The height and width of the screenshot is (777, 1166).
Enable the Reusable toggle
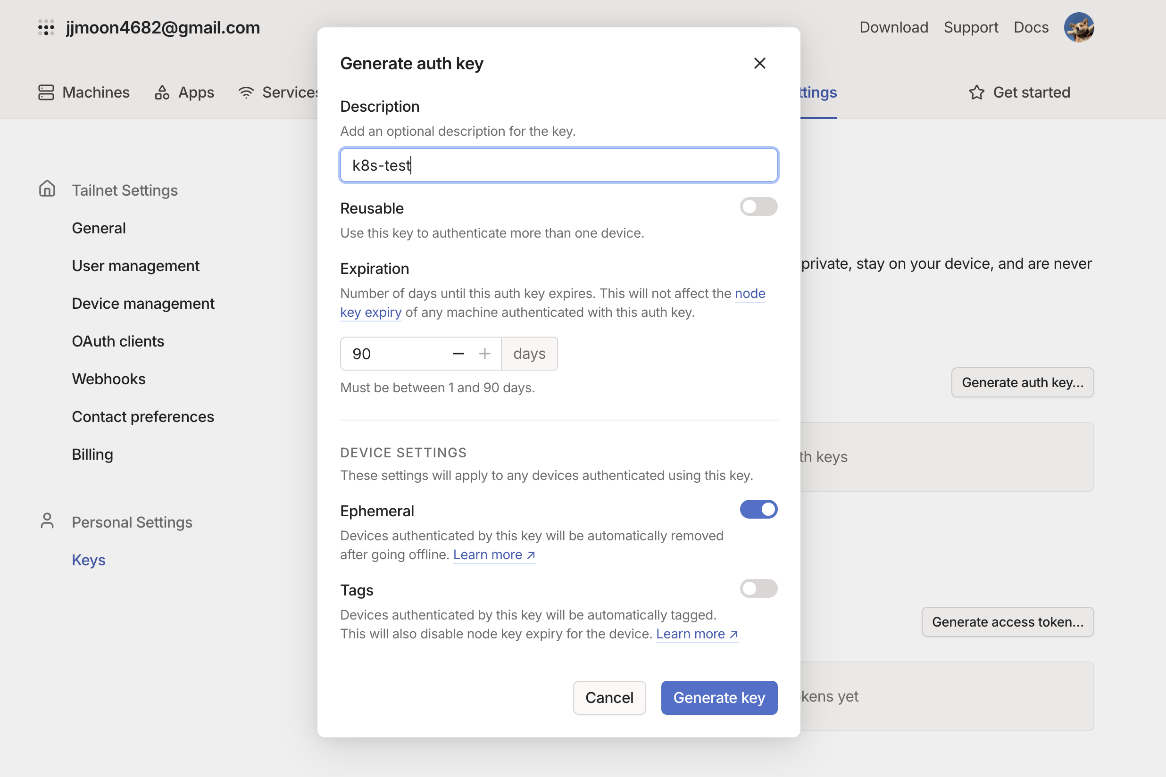click(758, 207)
